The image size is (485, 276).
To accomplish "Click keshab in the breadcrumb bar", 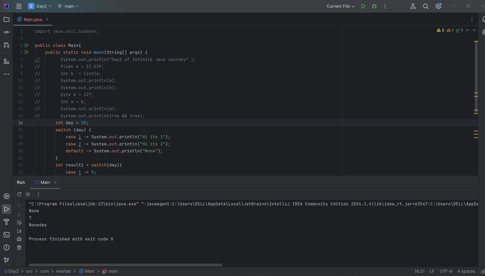I will coord(63,271).
